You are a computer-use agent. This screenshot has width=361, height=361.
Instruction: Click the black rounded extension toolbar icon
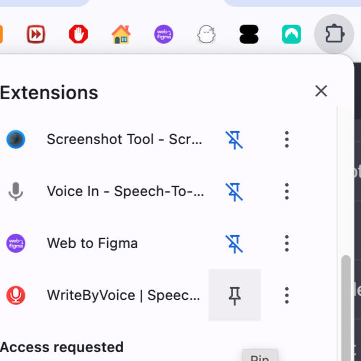click(249, 35)
